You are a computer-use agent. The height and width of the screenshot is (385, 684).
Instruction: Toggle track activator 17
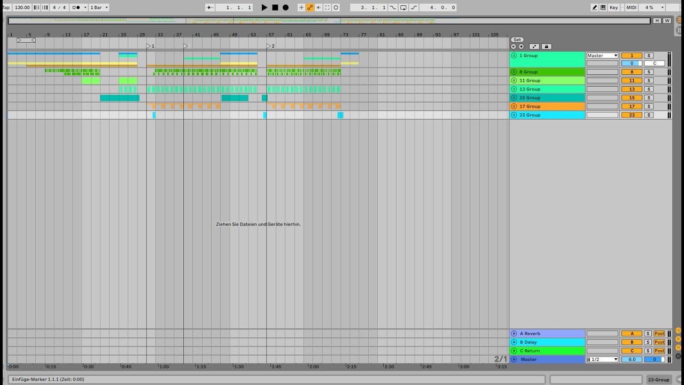(x=632, y=106)
